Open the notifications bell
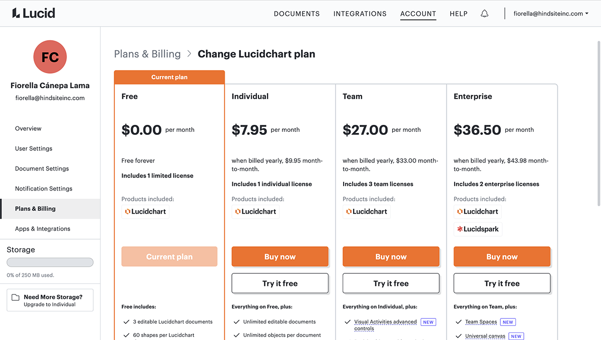 pos(484,14)
